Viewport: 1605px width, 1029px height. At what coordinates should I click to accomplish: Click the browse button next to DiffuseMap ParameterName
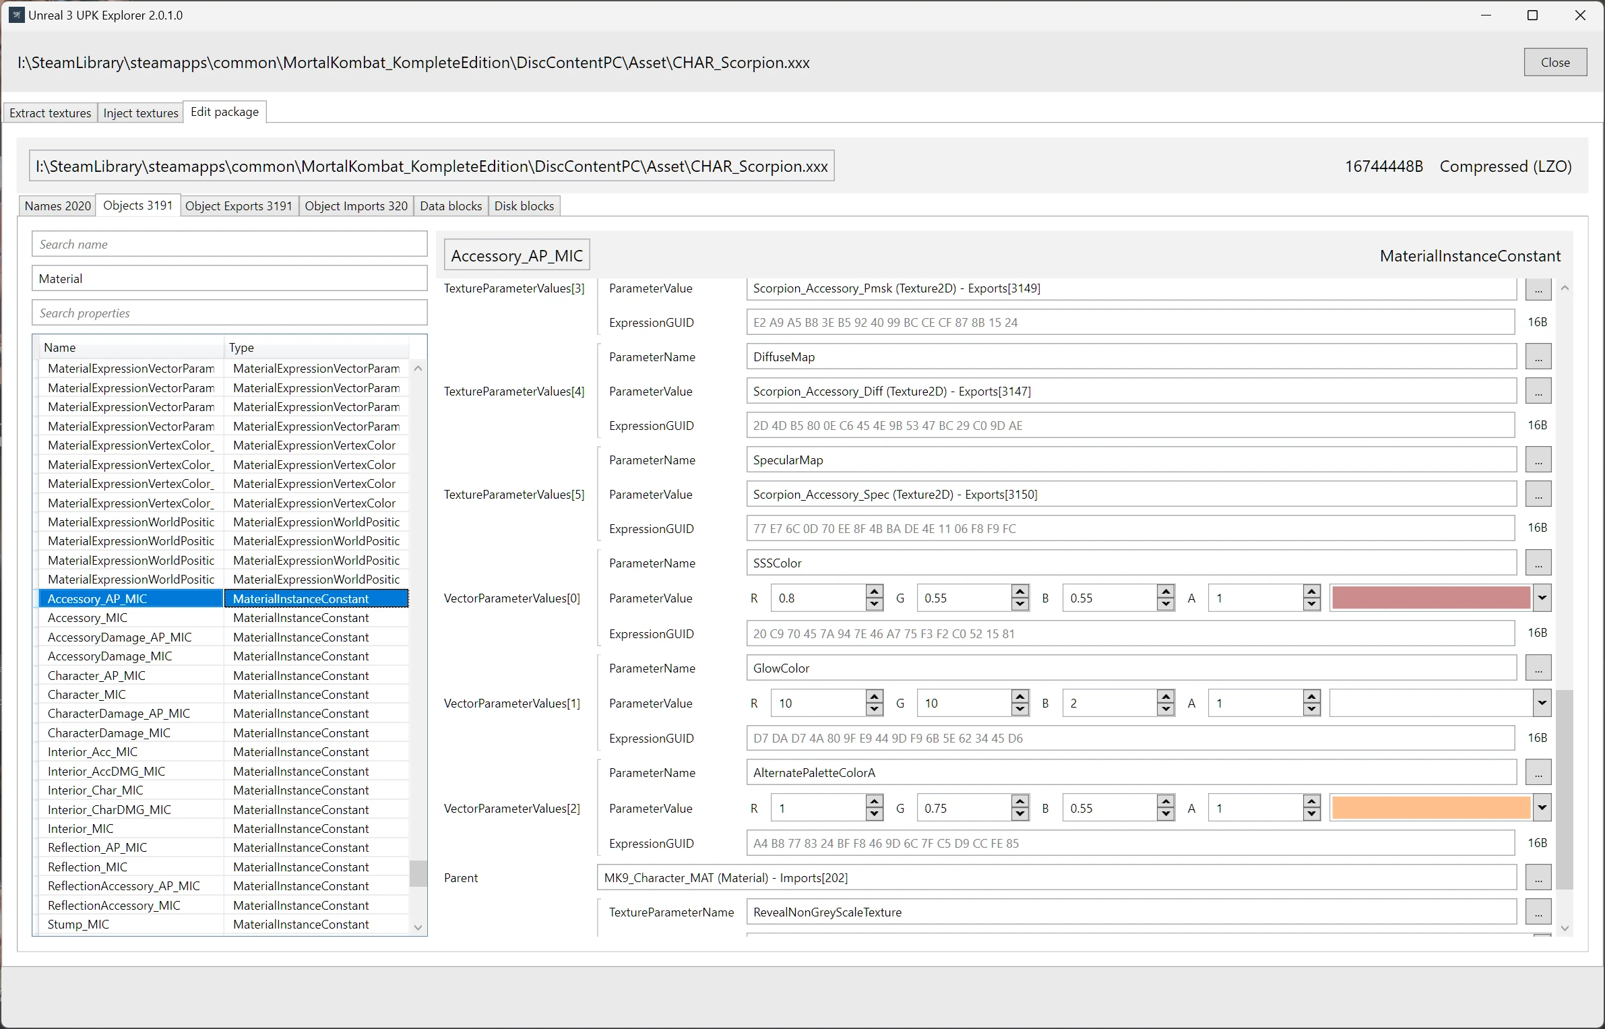click(1538, 357)
